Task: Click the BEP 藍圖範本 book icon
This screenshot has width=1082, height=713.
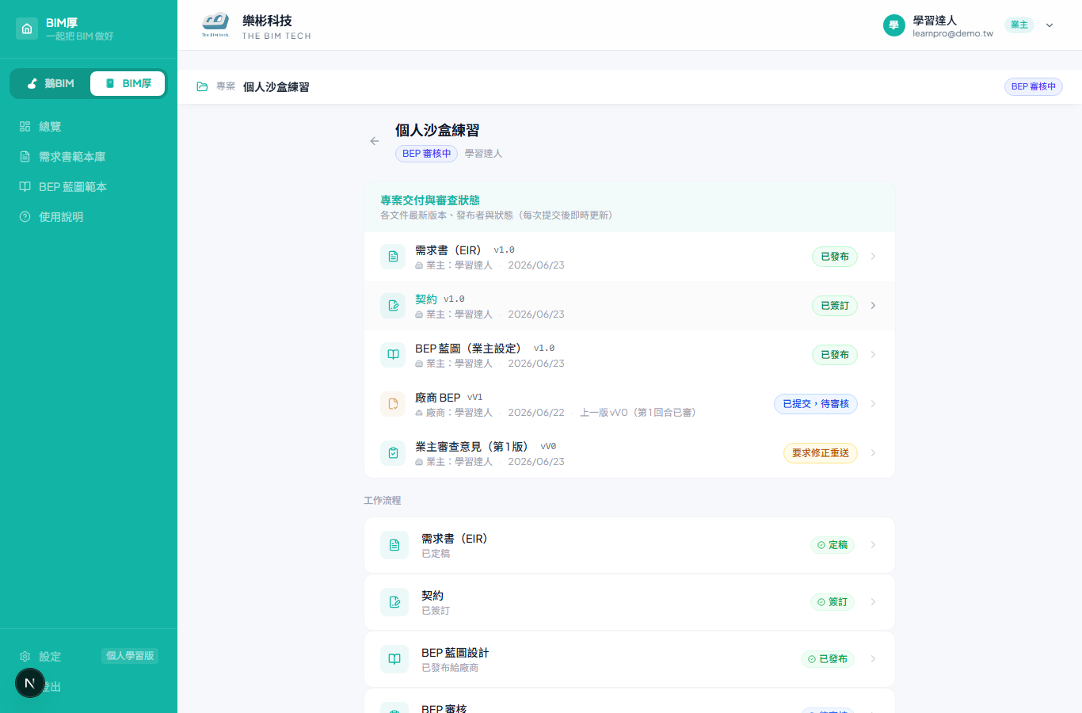Action: coord(25,187)
